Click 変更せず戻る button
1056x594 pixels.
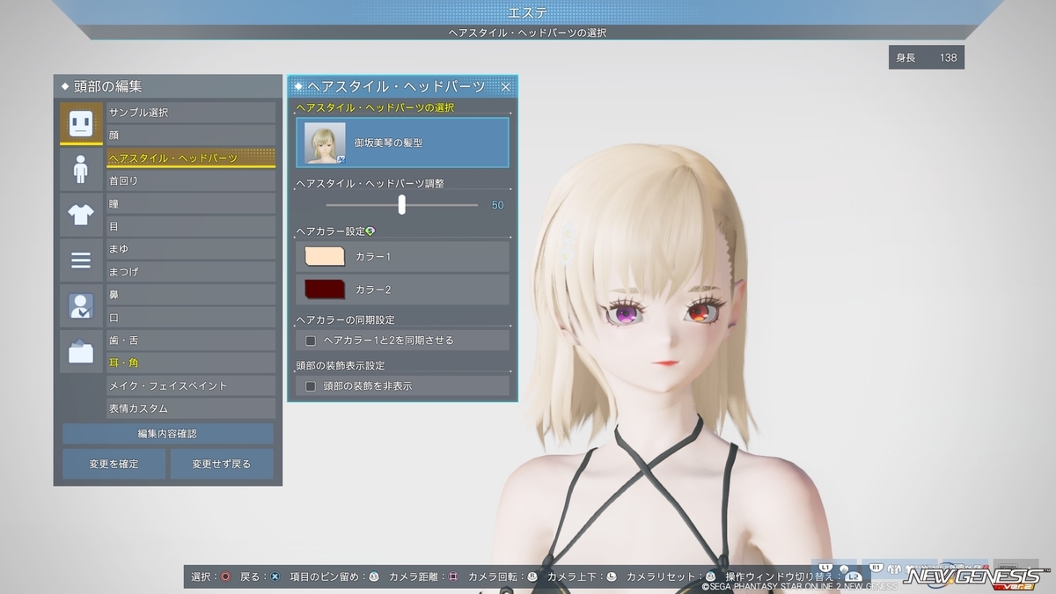click(x=221, y=464)
